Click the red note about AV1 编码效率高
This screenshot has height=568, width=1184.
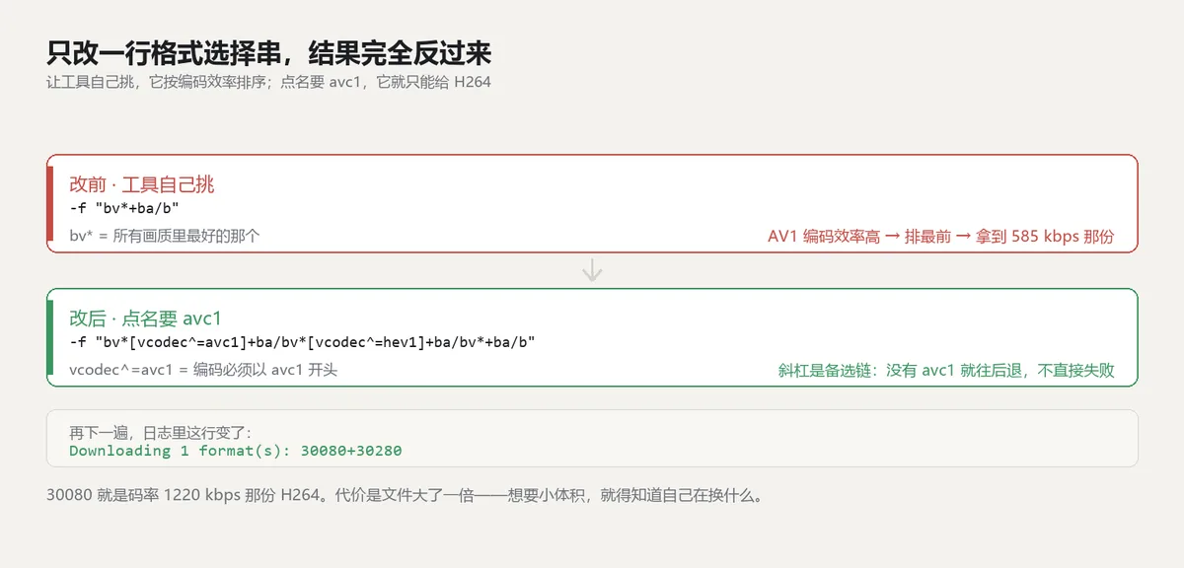coord(941,237)
